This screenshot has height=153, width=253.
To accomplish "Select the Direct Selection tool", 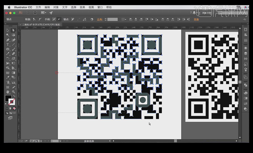I will 14,30.
